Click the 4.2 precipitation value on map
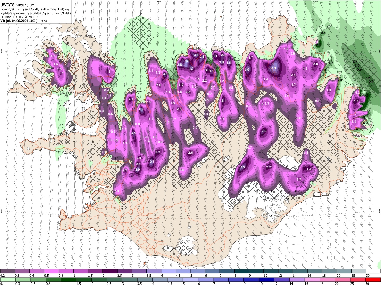 (x=141, y=109)
